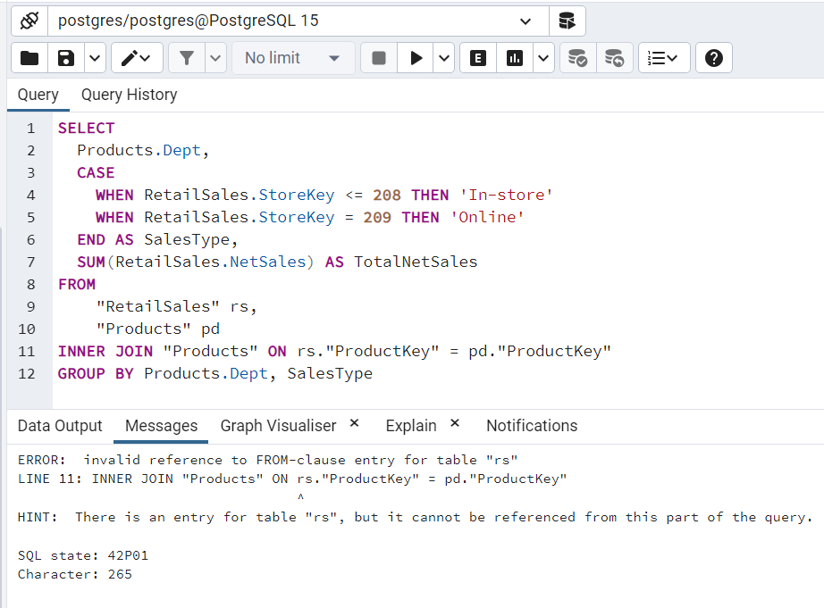
Task: Commit the transaction
Action: point(577,56)
